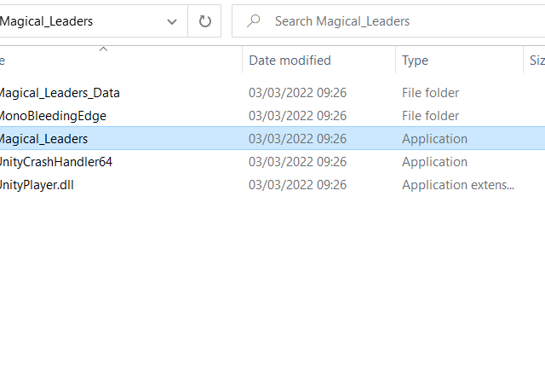The width and height of the screenshot is (545, 387).
Task: Click the refresh icon beside the address bar
Action: point(204,21)
